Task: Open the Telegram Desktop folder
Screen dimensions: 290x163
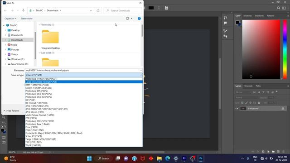Action: [x=50, y=39]
